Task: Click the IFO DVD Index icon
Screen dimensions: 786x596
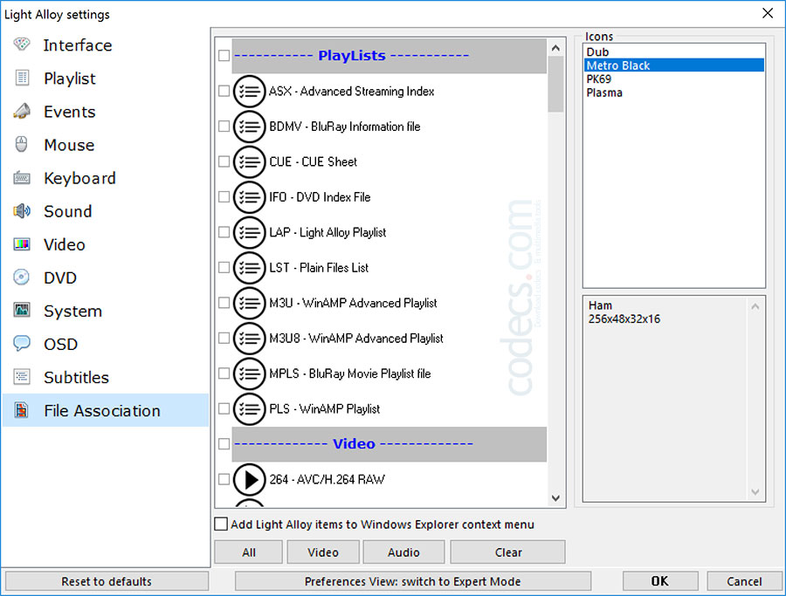Action: coord(249,197)
